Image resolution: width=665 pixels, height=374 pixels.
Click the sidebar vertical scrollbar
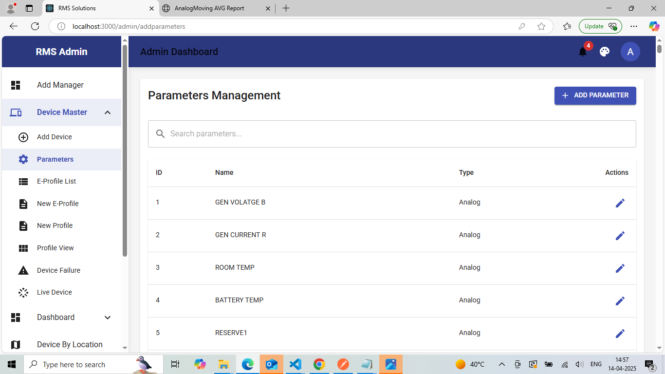125,151
